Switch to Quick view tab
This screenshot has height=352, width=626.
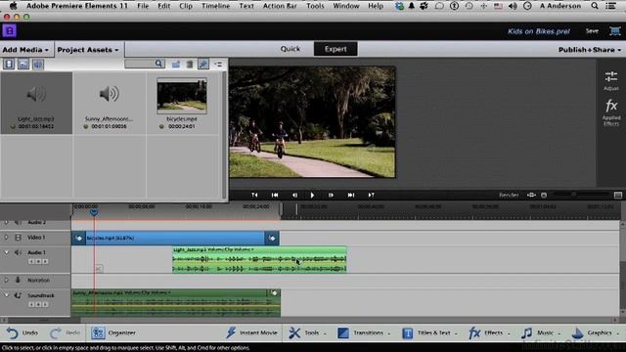point(290,49)
